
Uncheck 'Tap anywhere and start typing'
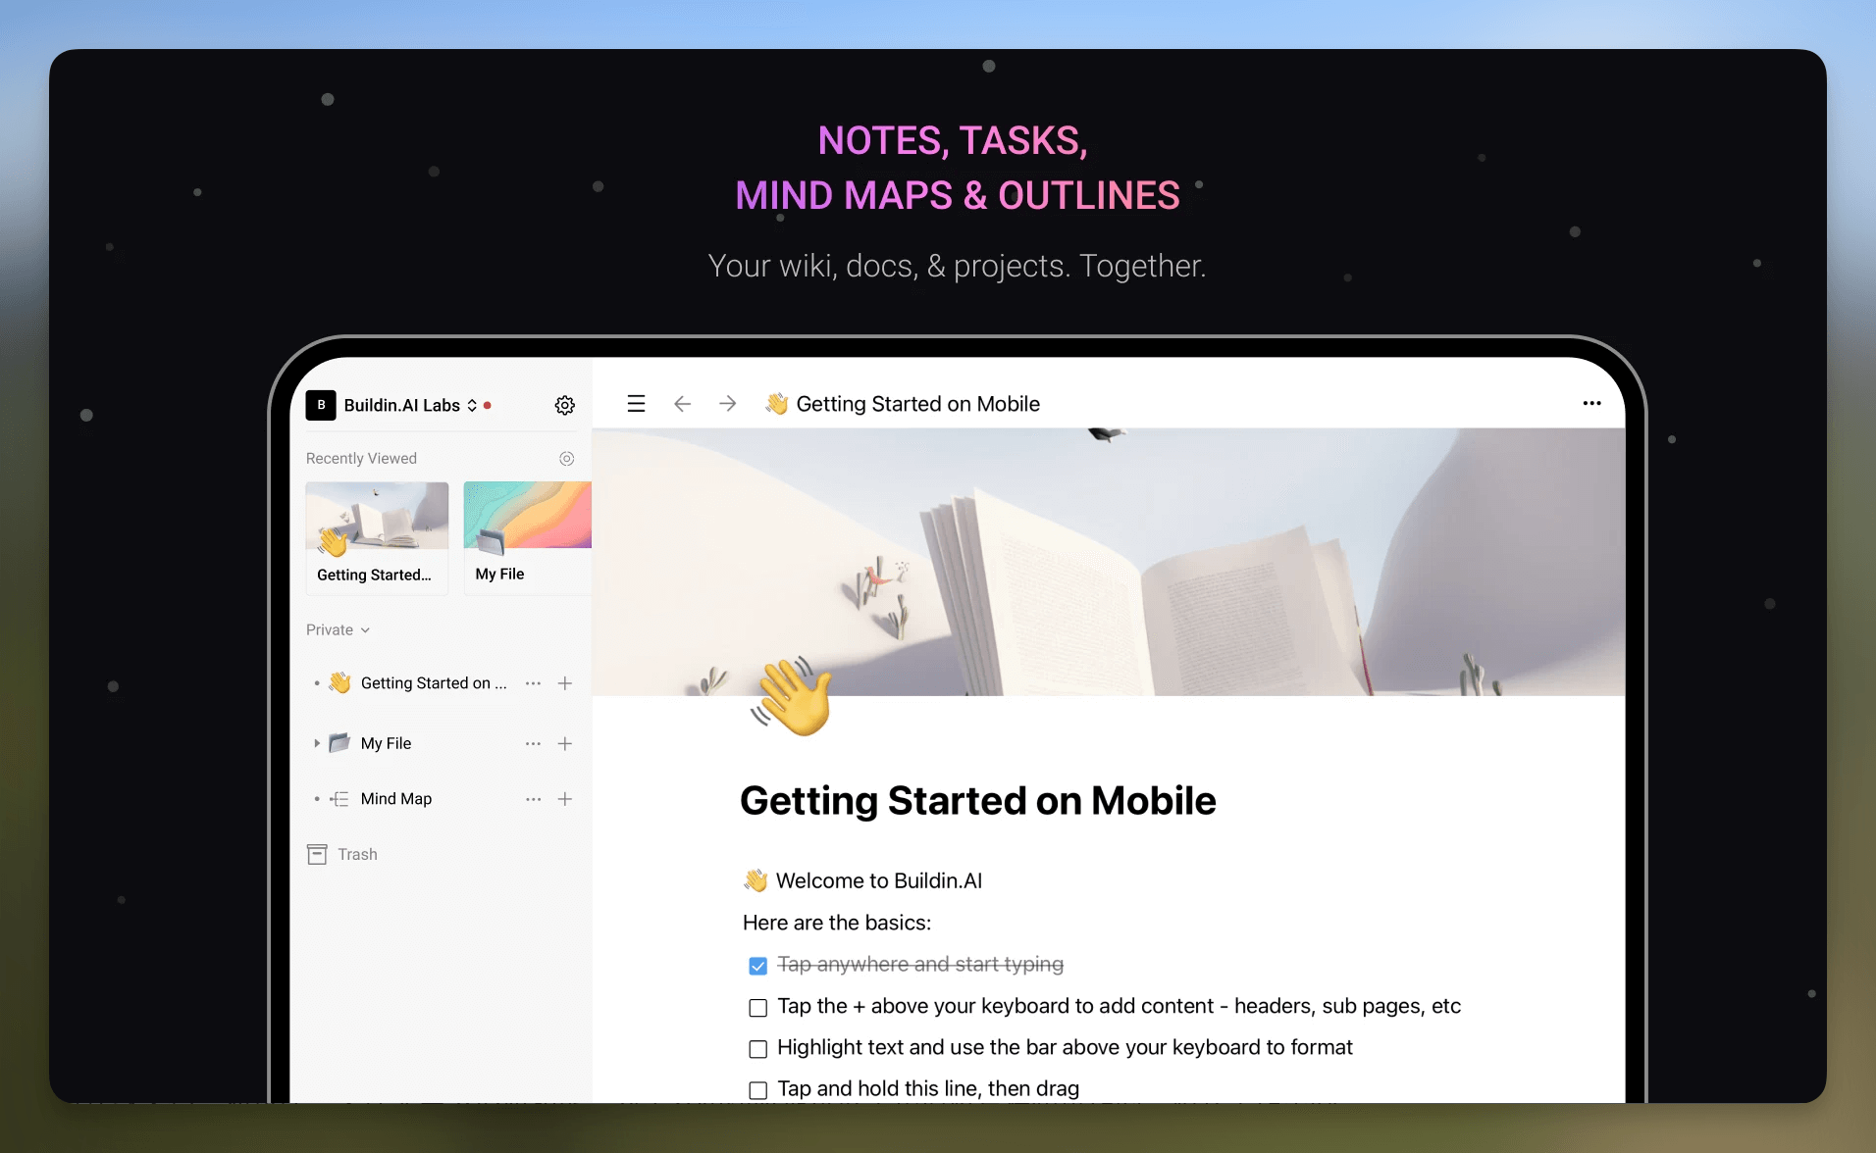(757, 966)
